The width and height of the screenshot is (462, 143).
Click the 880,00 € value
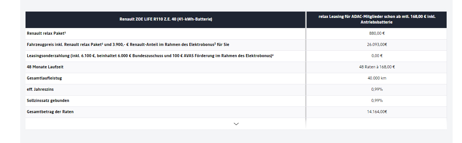(x=377, y=33)
